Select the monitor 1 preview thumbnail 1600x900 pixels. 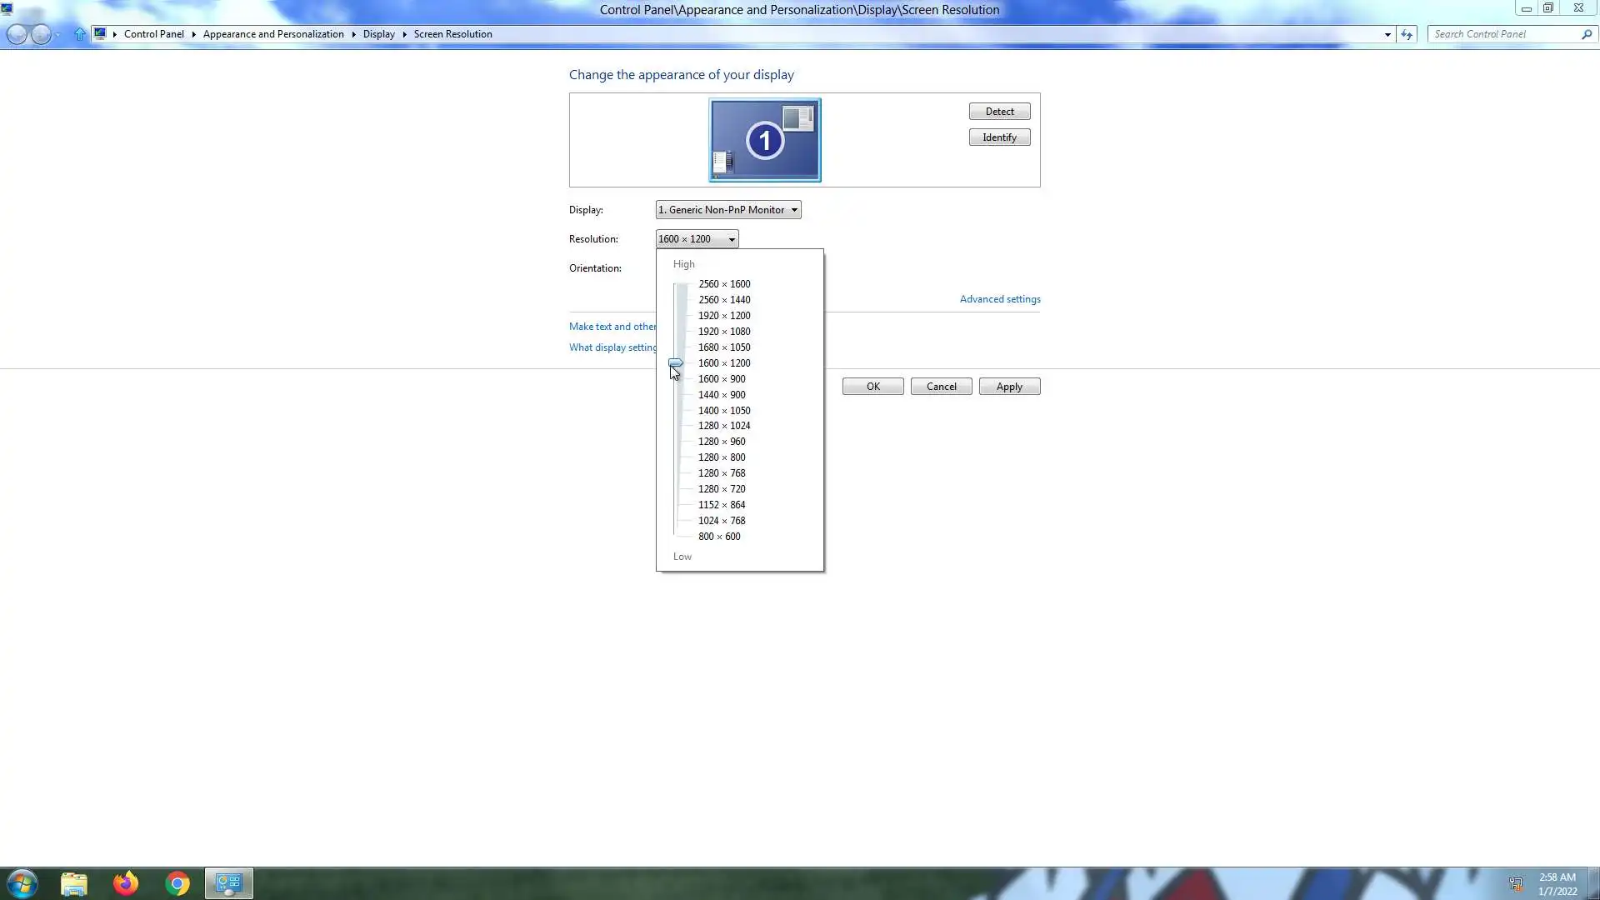tap(764, 140)
